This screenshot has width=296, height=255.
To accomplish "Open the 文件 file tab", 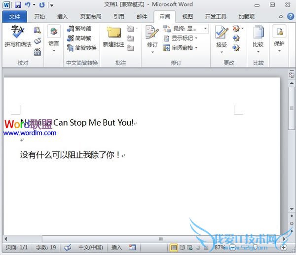I will 14,17.
